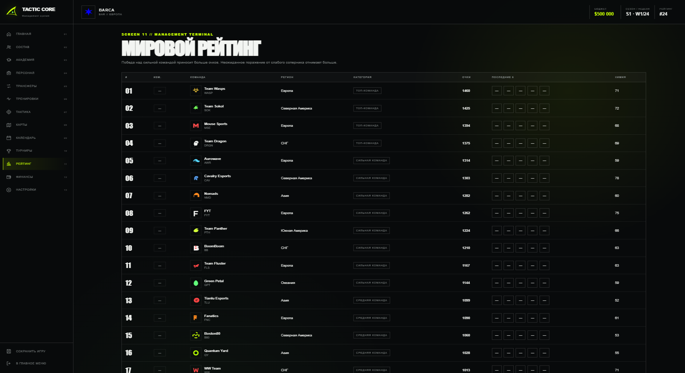Click the Сохранить игру disk icon
This screenshot has height=373, width=685.
pos(9,351)
